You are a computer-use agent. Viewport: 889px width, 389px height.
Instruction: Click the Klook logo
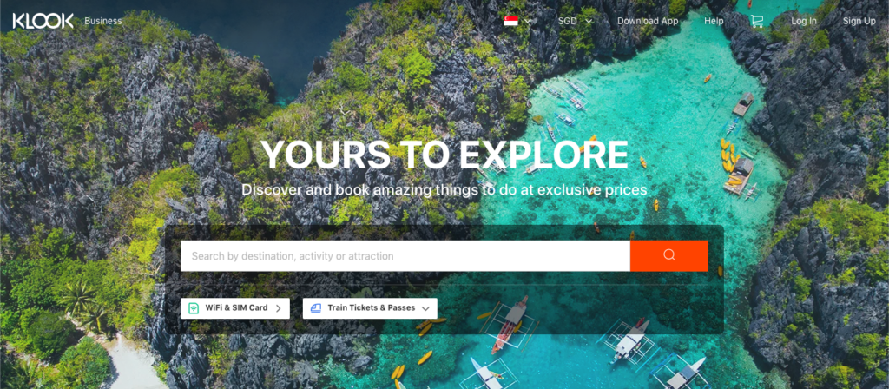point(43,21)
